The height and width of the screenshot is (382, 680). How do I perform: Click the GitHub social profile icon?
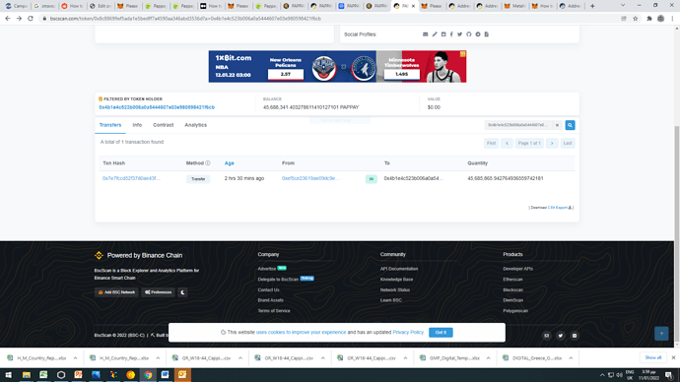pyautogui.click(x=469, y=34)
